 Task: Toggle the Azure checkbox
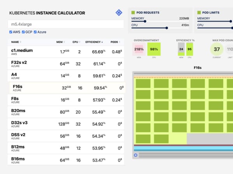tap(35, 32)
